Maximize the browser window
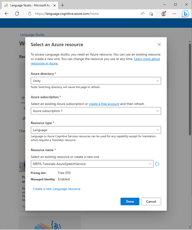This screenshot has width=192, height=230. tap(175, 5)
